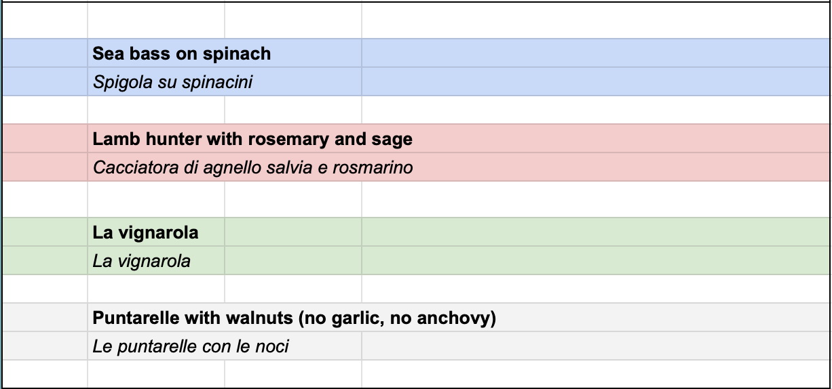The height and width of the screenshot is (389, 832).
Task: Click the "Le puntarelle con le noci" cell
Action: (x=191, y=346)
